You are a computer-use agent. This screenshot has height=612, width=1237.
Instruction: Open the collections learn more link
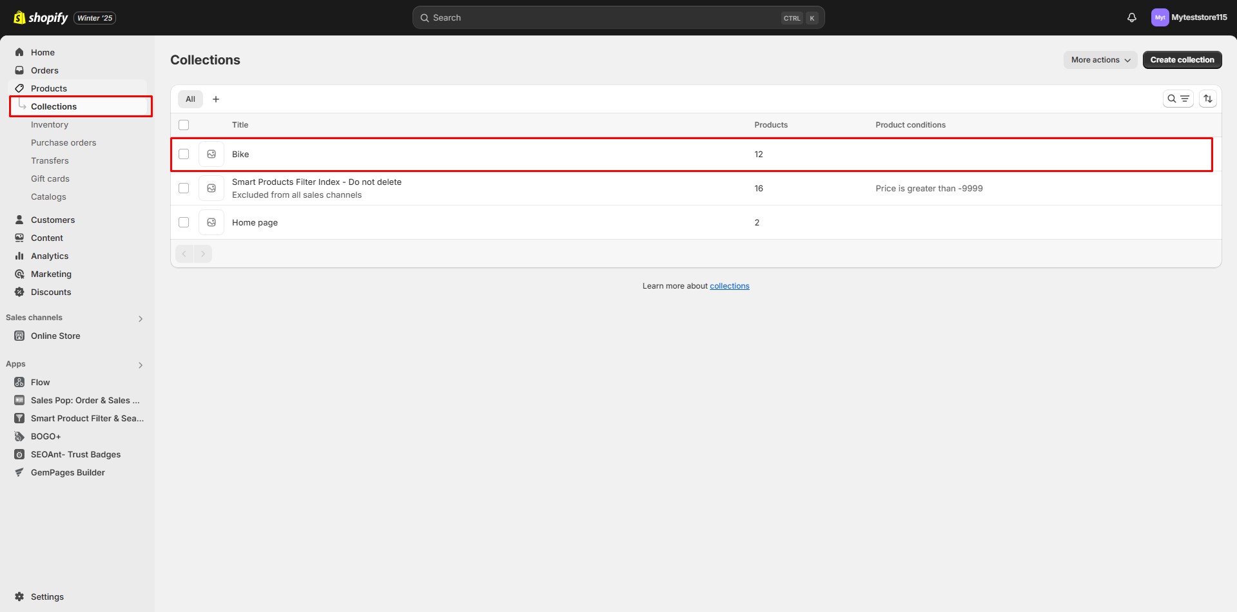730,285
